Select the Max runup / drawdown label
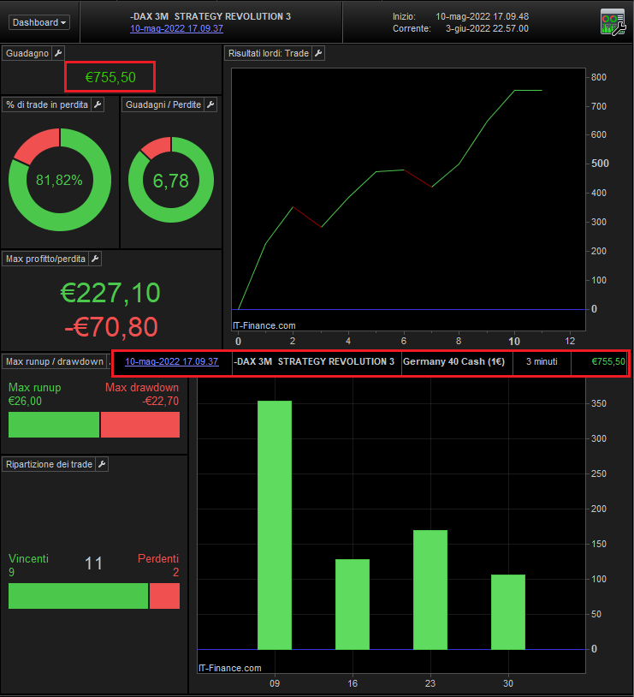634x697 pixels. (54, 361)
